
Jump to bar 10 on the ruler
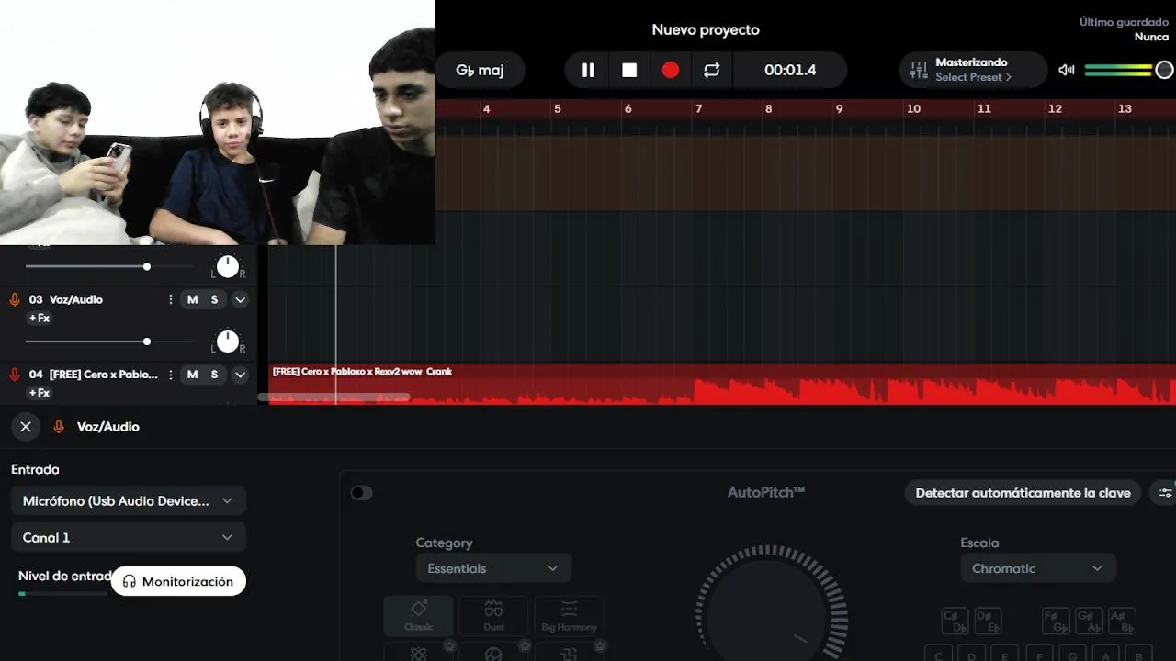point(913,108)
